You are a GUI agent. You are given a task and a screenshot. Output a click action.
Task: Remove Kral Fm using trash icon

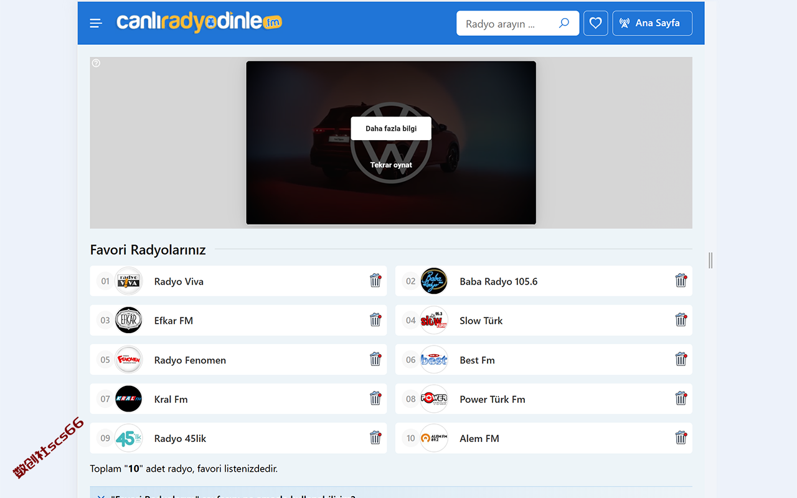tap(375, 398)
